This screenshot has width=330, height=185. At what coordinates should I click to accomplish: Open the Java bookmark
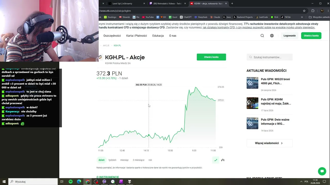227,17
